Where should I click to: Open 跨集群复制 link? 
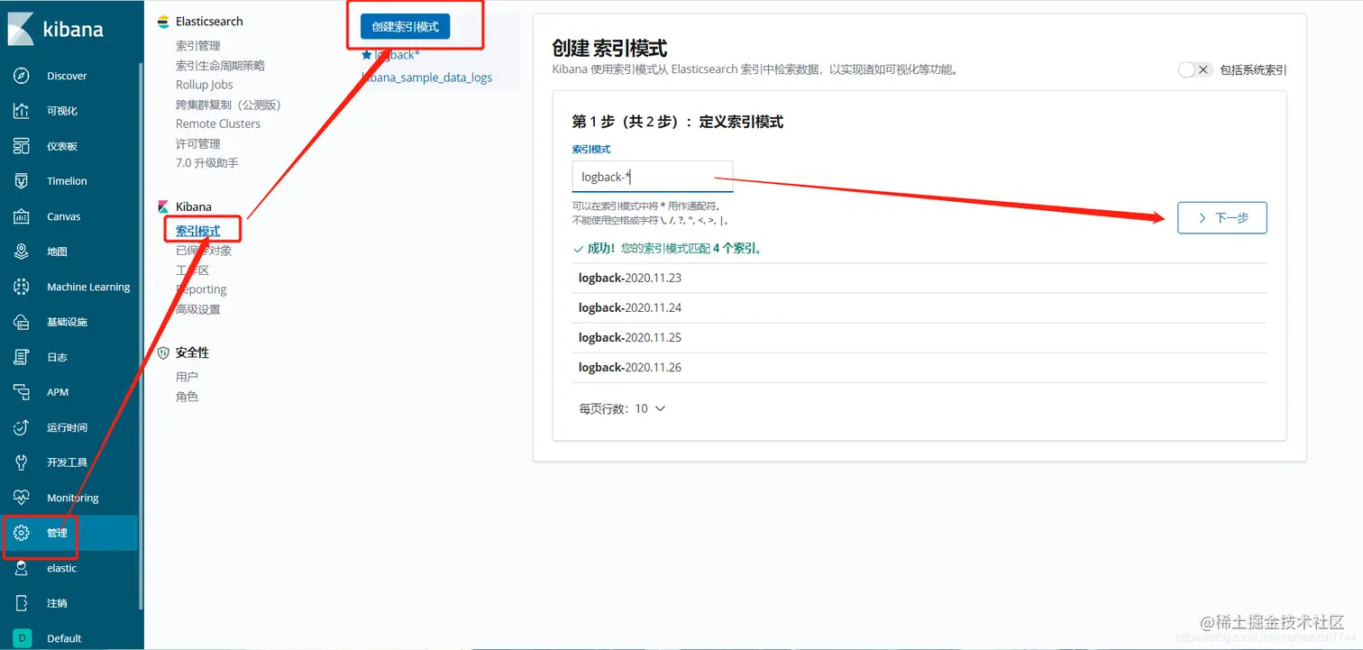click(x=228, y=105)
